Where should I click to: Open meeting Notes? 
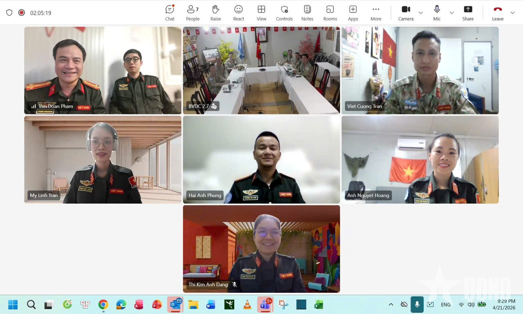tap(307, 12)
